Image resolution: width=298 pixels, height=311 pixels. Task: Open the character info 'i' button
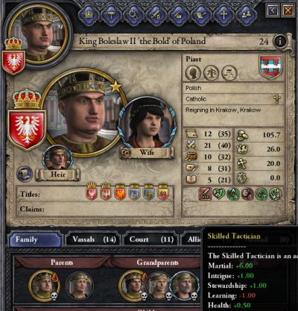280,41
